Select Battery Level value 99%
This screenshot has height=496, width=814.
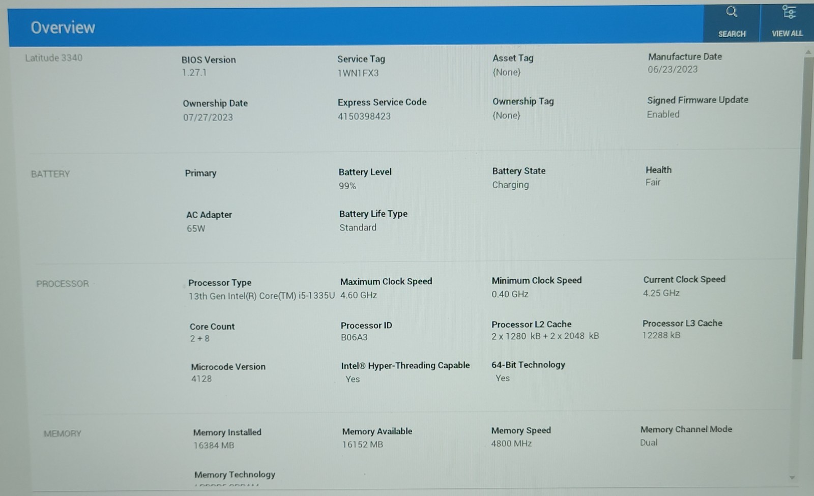click(347, 186)
